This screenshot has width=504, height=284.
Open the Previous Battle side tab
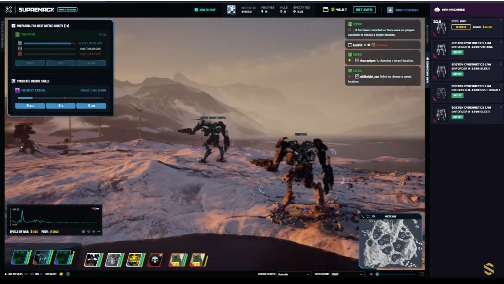pos(2,34)
